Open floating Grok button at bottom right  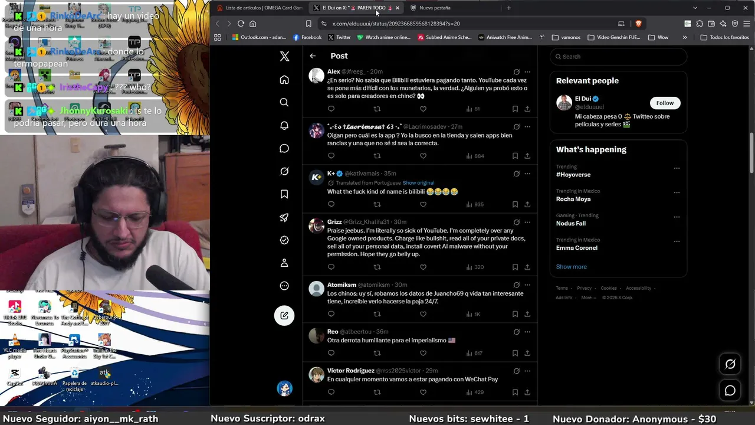pyautogui.click(x=730, y=364)
